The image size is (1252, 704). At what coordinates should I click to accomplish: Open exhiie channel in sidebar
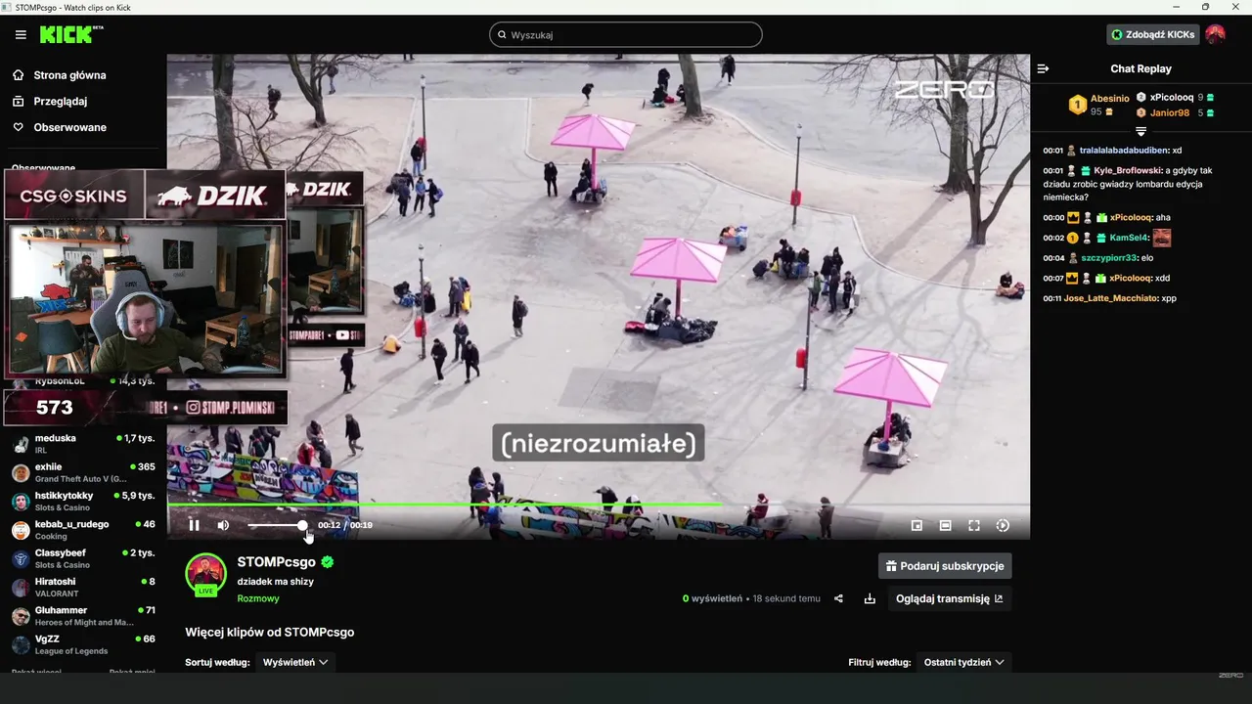pos(82,472)
